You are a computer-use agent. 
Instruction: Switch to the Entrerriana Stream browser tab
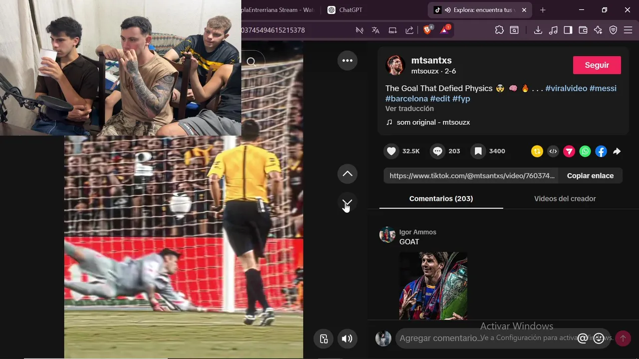tap(279, 10)
